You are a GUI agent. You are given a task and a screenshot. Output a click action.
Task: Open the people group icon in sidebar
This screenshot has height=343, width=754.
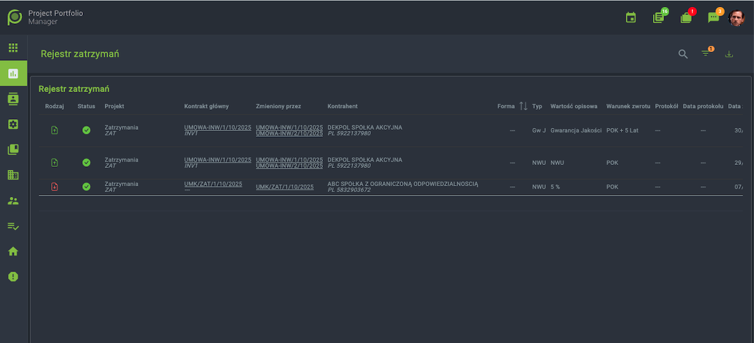tap(13, 201)
